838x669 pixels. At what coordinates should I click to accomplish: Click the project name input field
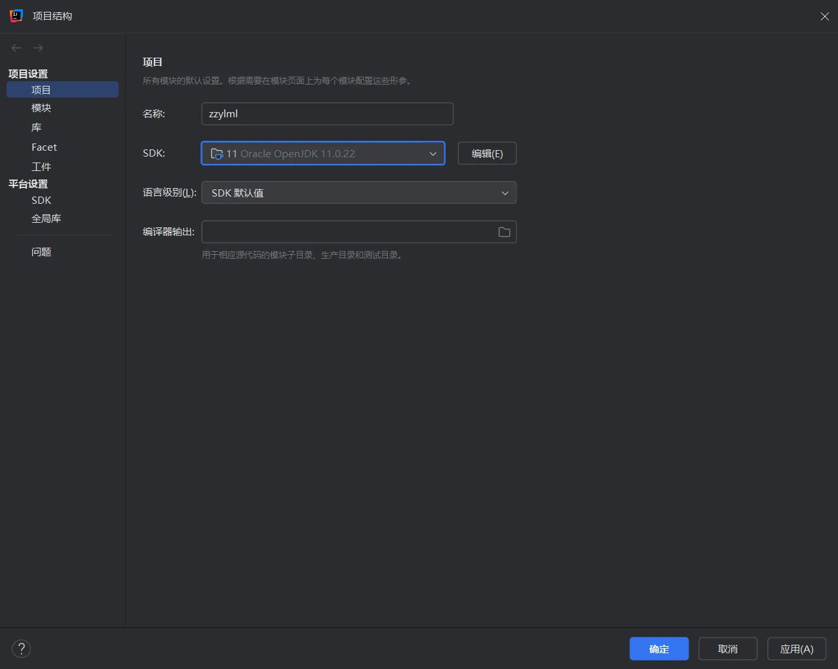tap(327, 114)
